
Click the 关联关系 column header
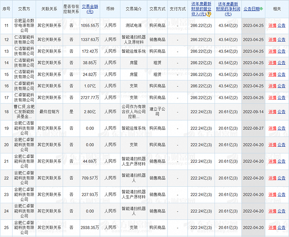click(49, 9)
